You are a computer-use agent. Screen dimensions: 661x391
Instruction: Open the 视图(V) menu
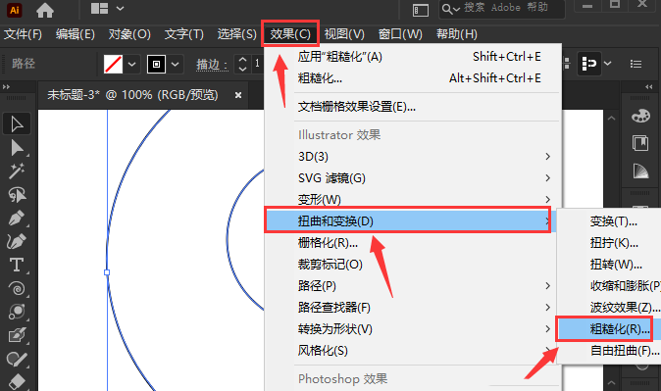point(344,34)
